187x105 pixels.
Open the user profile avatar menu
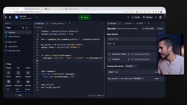coord(160,17)
